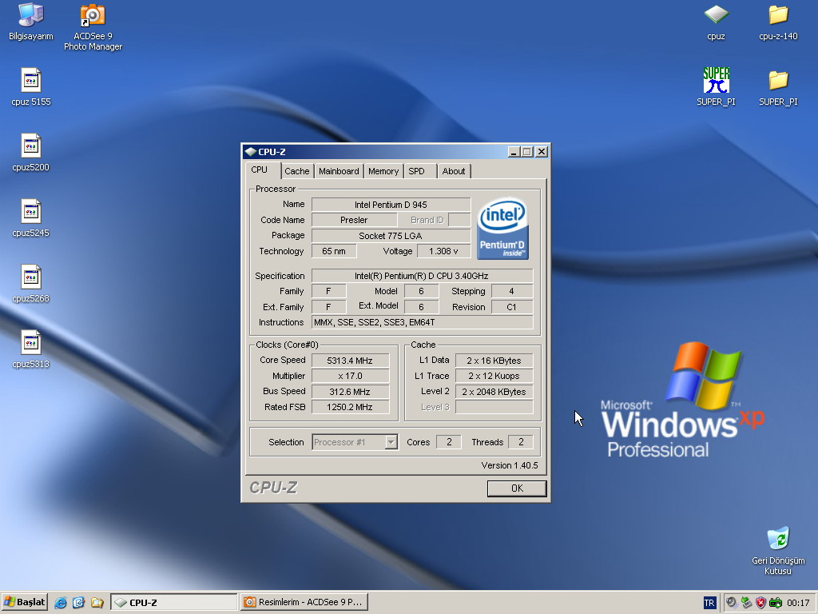
Task: Launch ACDSee 9 Photo Manager shortcut
Action: tap(93, 27)
